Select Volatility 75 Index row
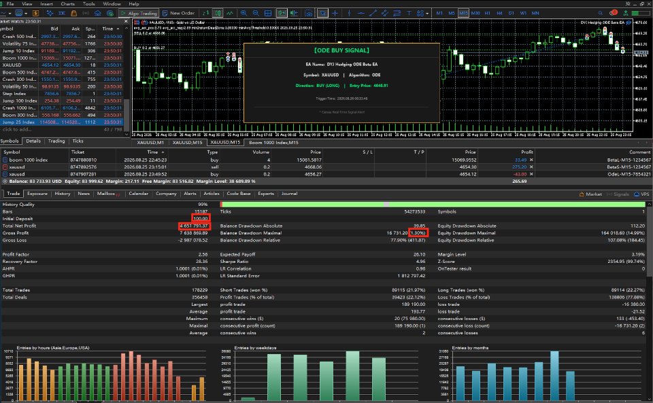The height and width of the screenshot is (403, 653). click(x=62, y=43)
